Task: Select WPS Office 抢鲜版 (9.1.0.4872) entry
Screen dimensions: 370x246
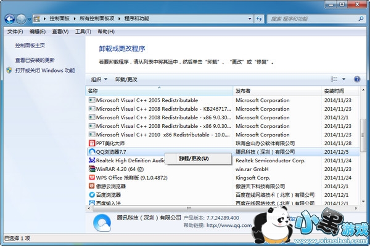Action: pos(132,178)
